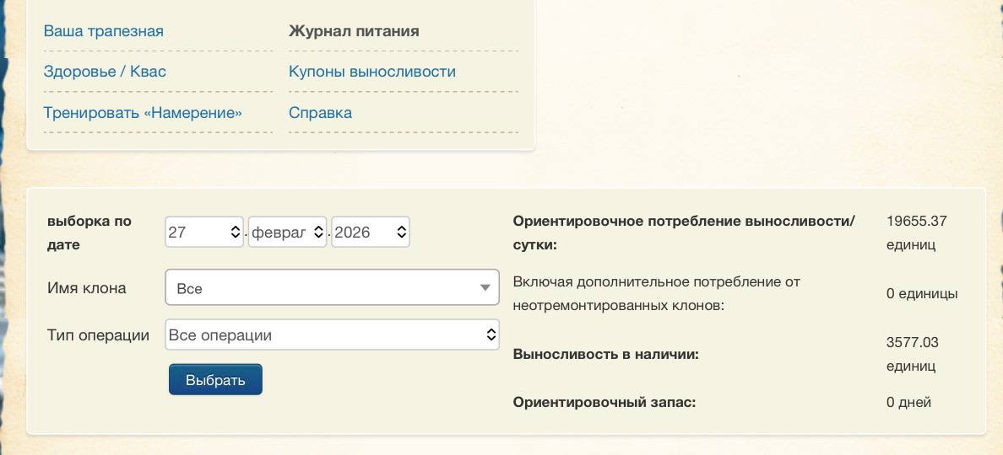Click the 3577.03 единиц available stamina value

[x=912, y=354]
